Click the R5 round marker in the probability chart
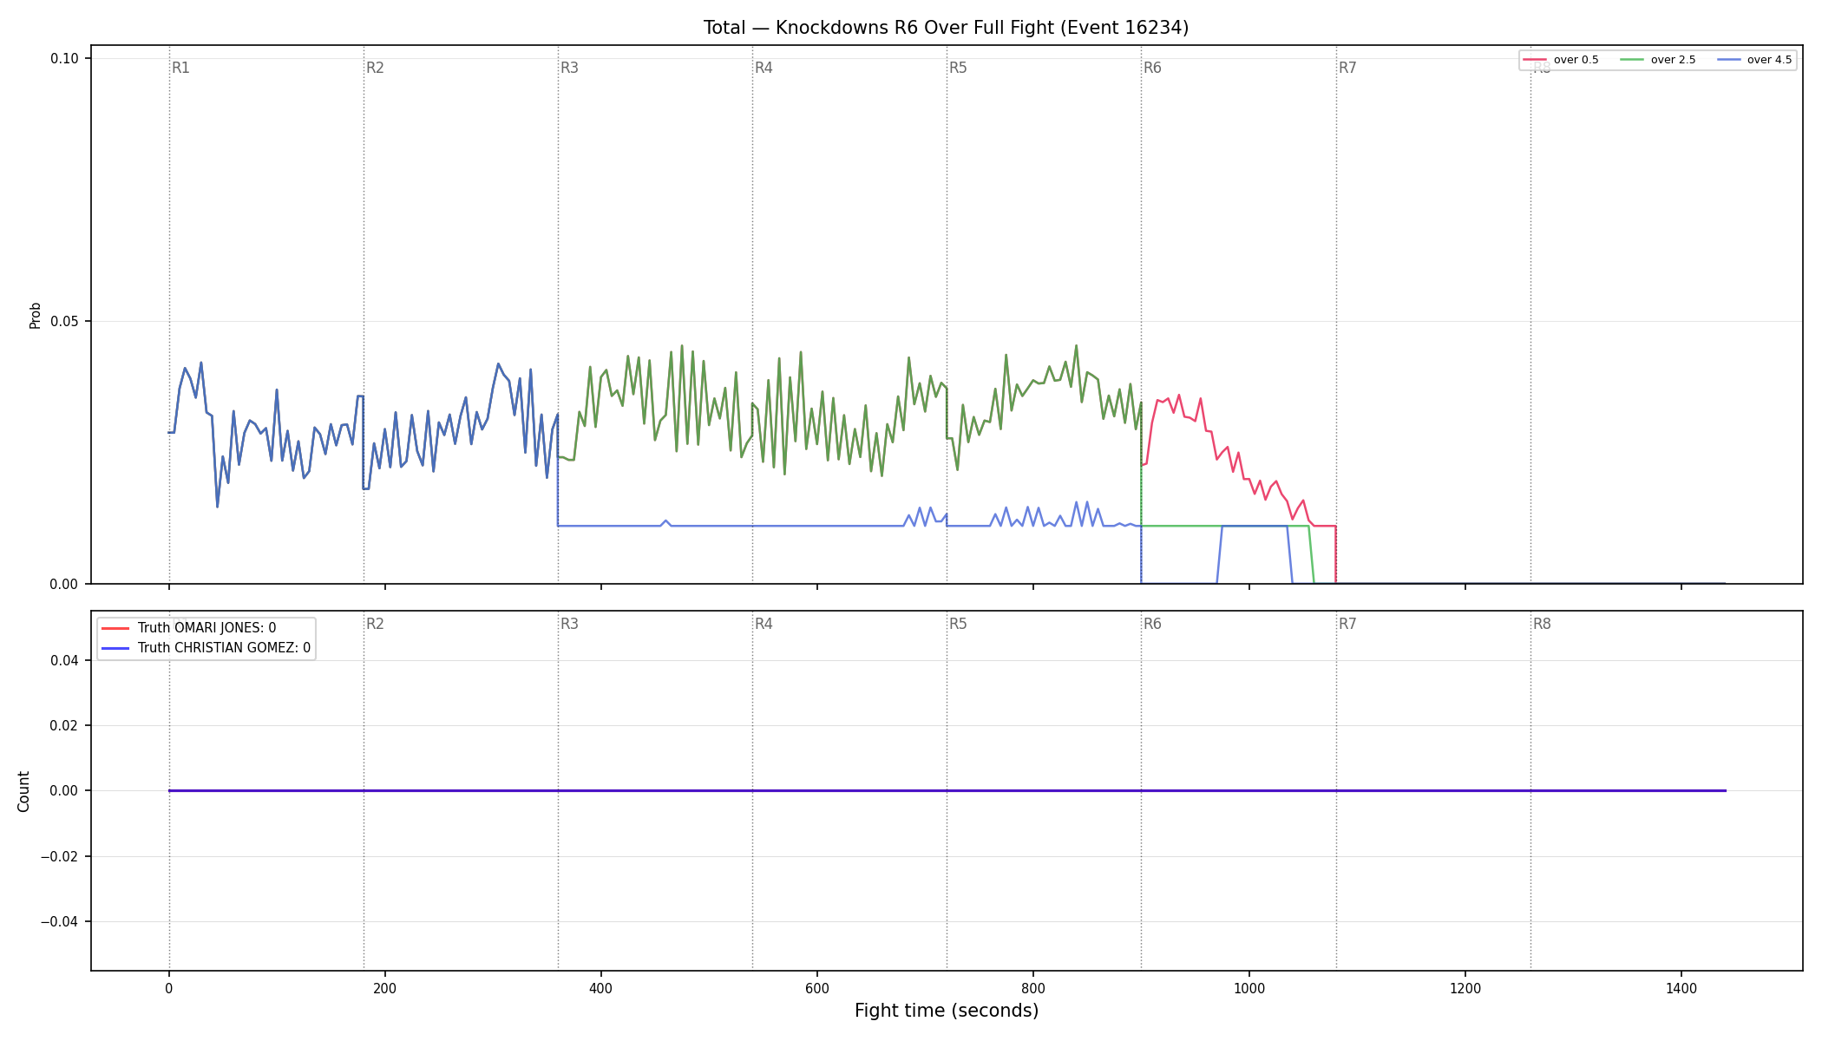The image size is (1822, 1041). point(958,68)
